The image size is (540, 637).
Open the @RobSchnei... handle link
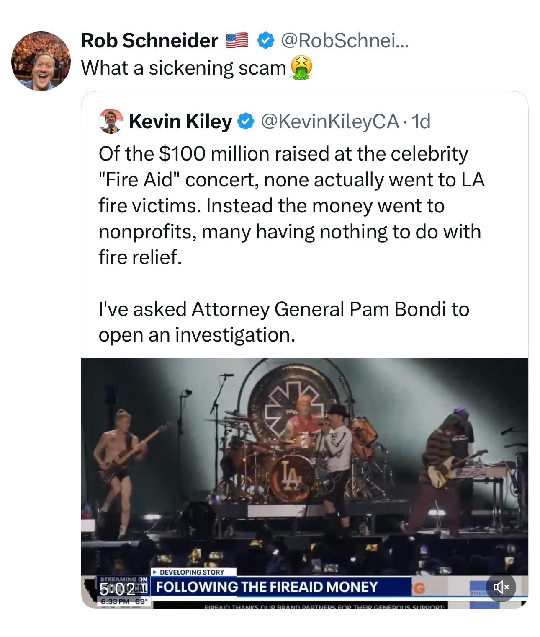point(344,41)
